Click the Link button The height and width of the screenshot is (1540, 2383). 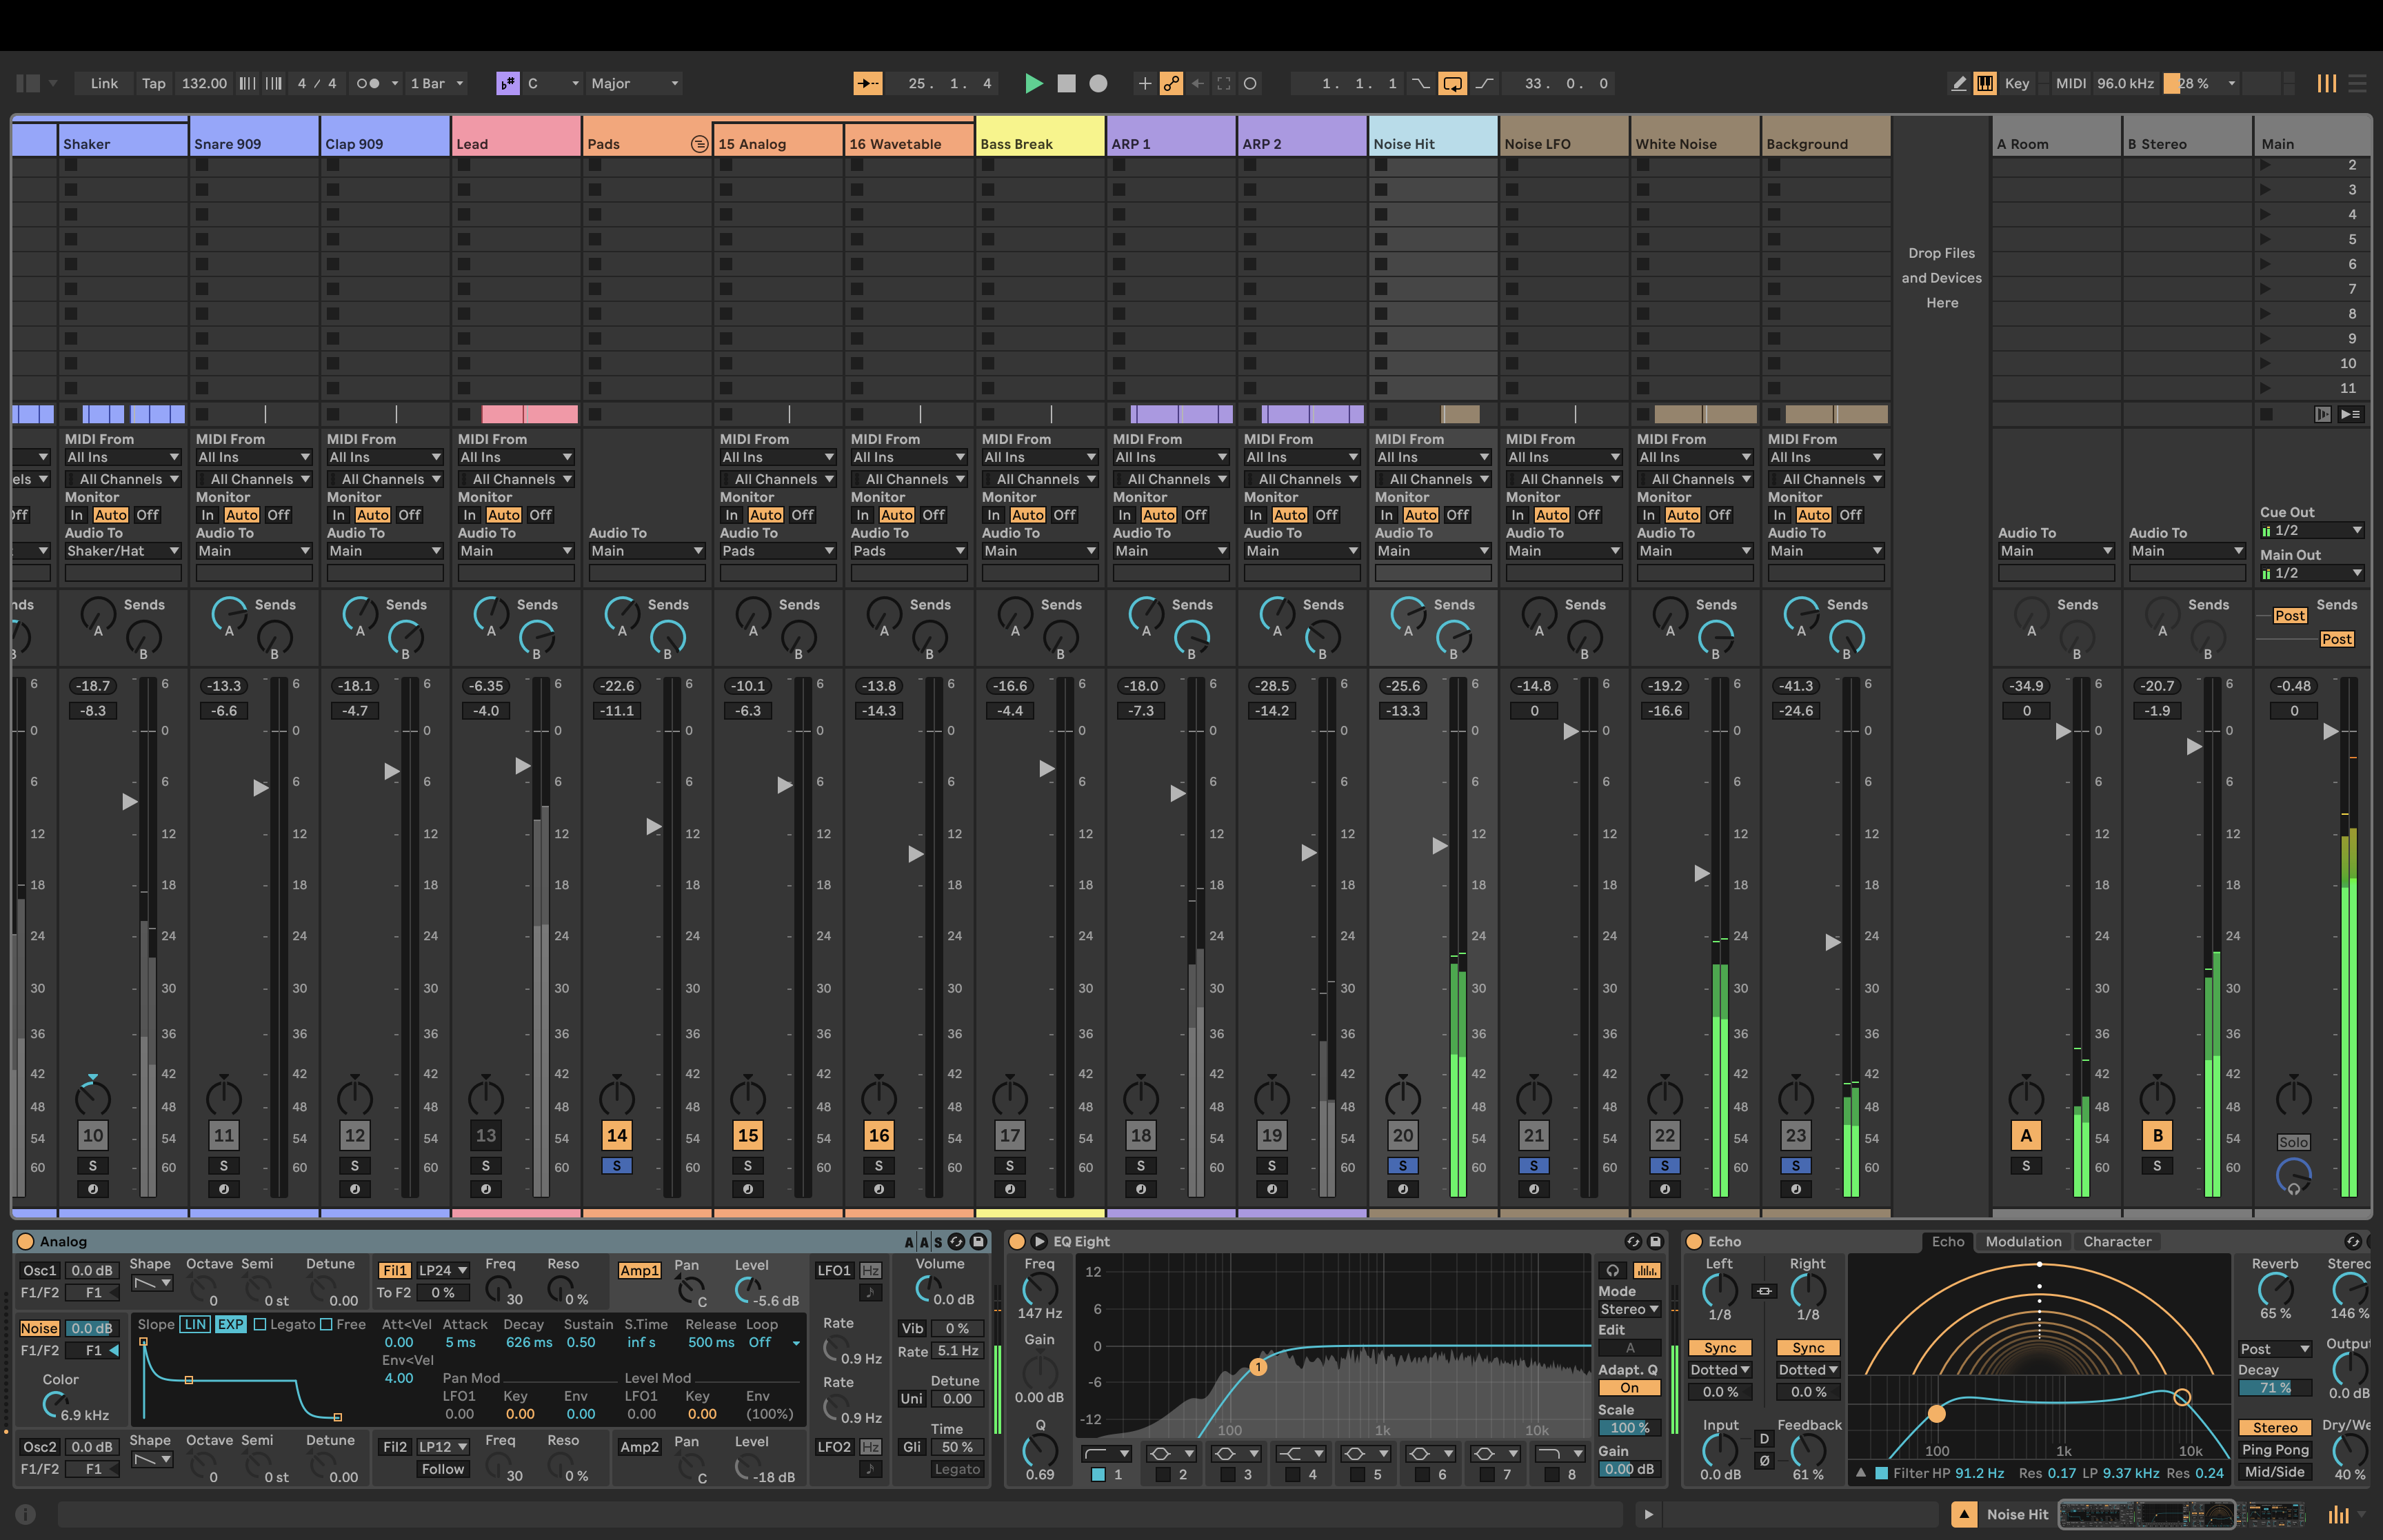pyautogui.click(x=104, y=84)
